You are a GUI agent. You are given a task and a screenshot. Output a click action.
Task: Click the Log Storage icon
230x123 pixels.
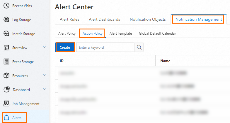[6, 20]
